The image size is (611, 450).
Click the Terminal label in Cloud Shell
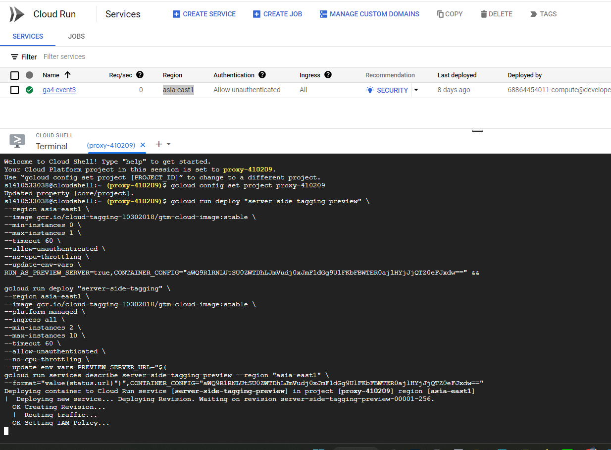coord(51,146)
